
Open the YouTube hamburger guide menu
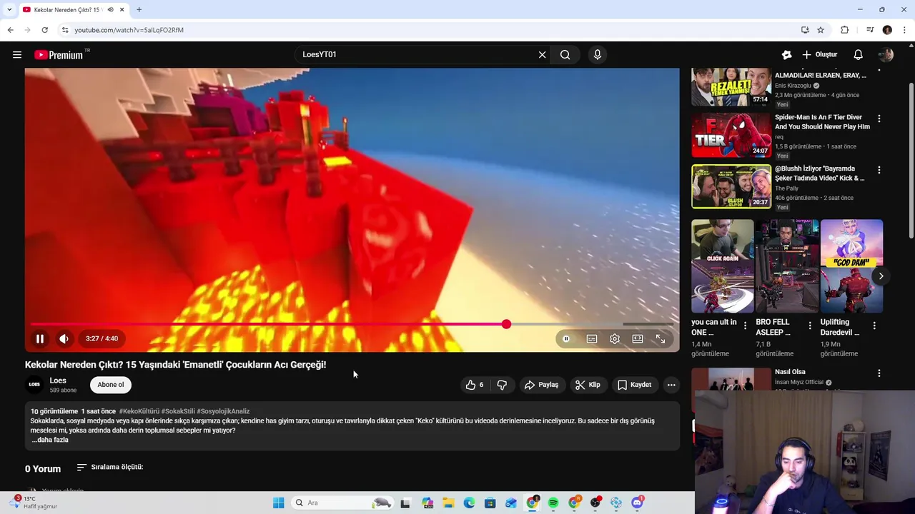[x=17, y=54]
